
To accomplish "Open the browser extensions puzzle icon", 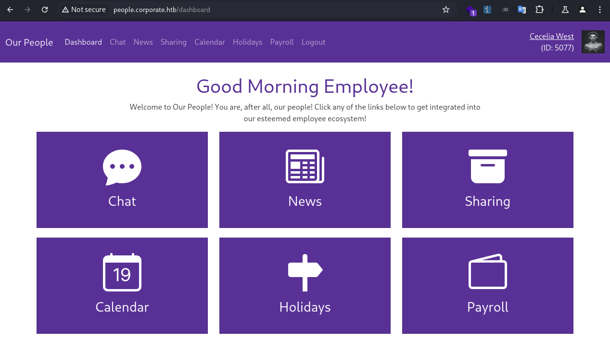I will [539, 10].
